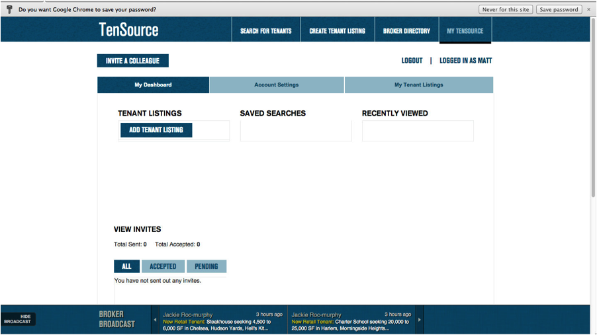Click the Logout link
The image size is (597, 335).
[412, 61]
